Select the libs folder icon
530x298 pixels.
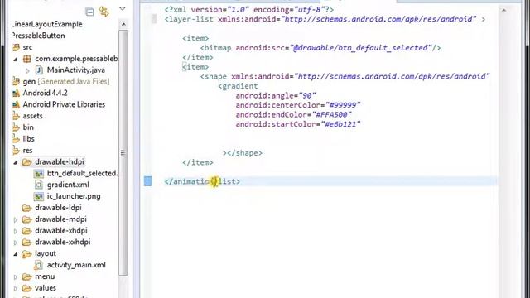16,139
